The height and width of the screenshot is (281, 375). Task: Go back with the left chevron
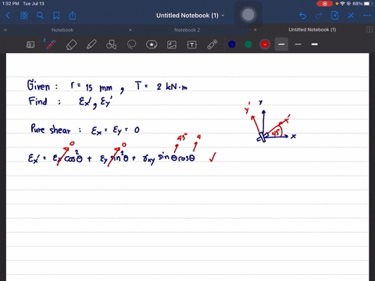click(8, 16)
